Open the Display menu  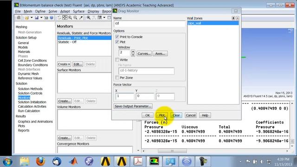pyautogui.click(x=93, y=11)
